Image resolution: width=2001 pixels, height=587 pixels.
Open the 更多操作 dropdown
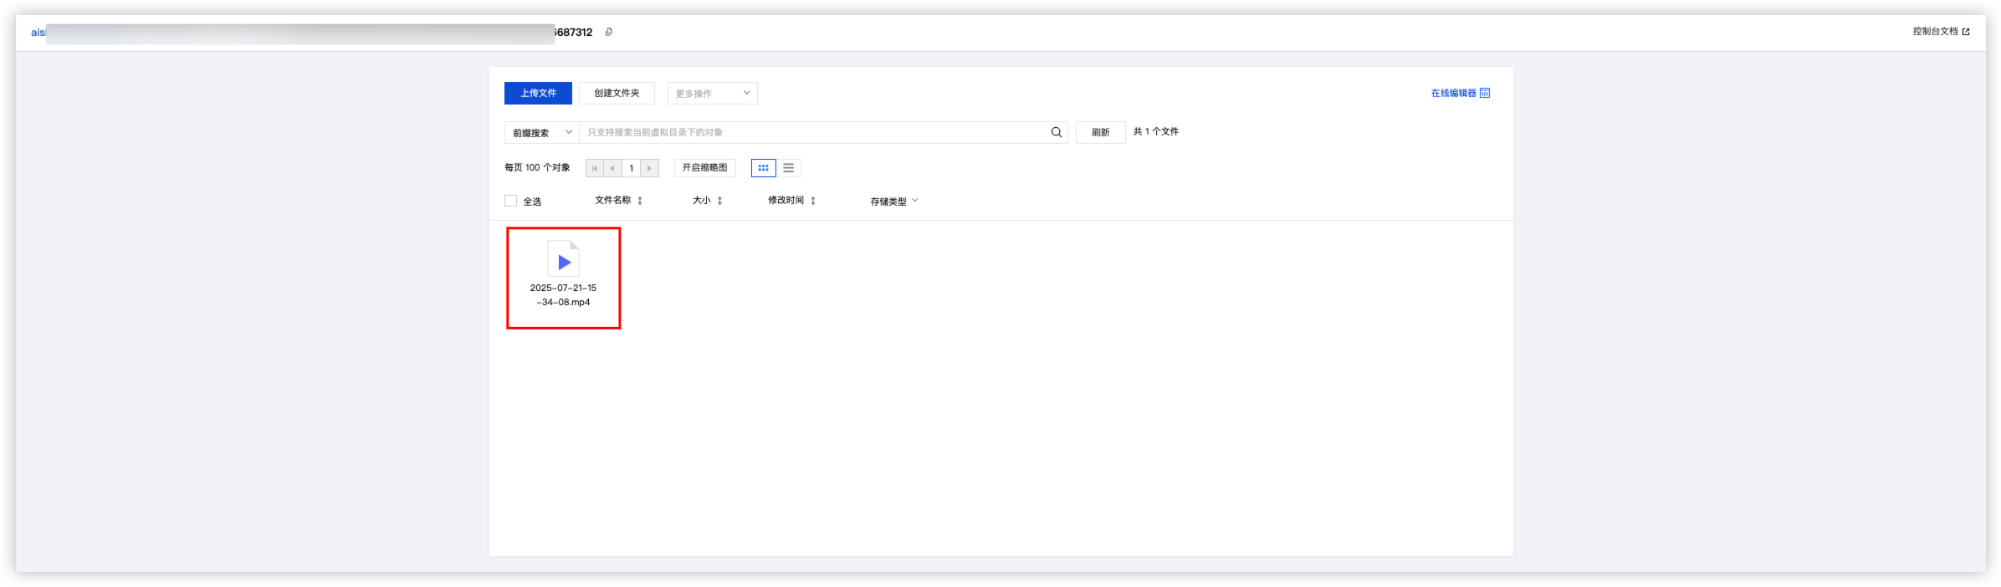pyautogui.click(x=712, y=93)
